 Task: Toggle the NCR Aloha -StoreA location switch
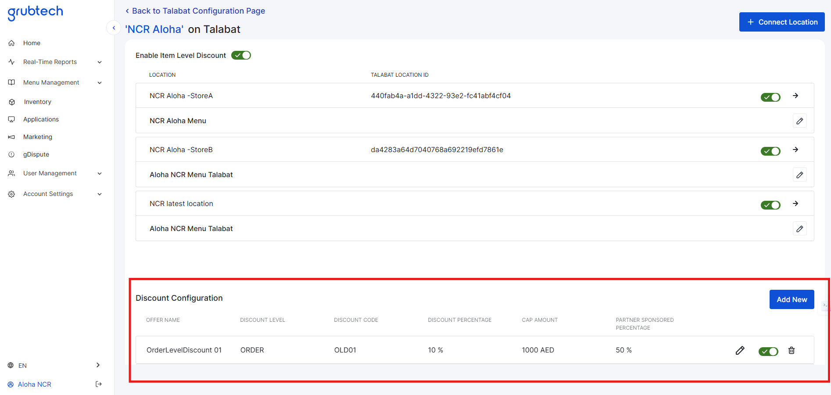pyautogui.click(x=770, y=97)
